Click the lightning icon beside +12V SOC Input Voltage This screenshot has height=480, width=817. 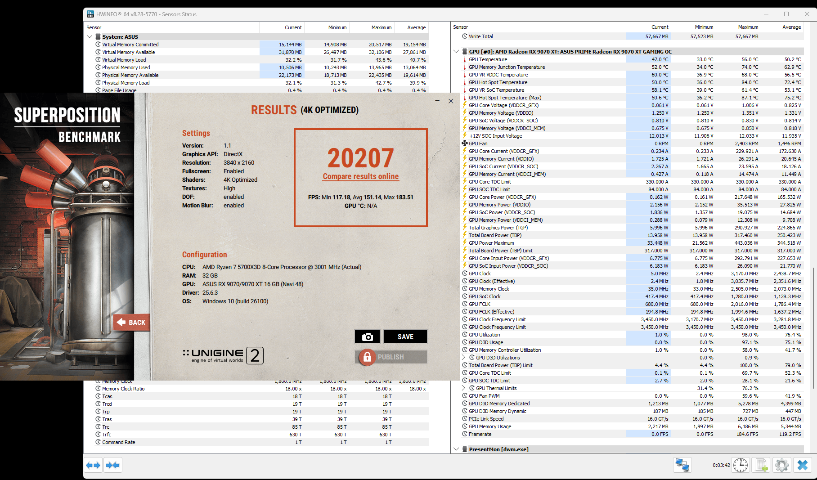(465, 136)
